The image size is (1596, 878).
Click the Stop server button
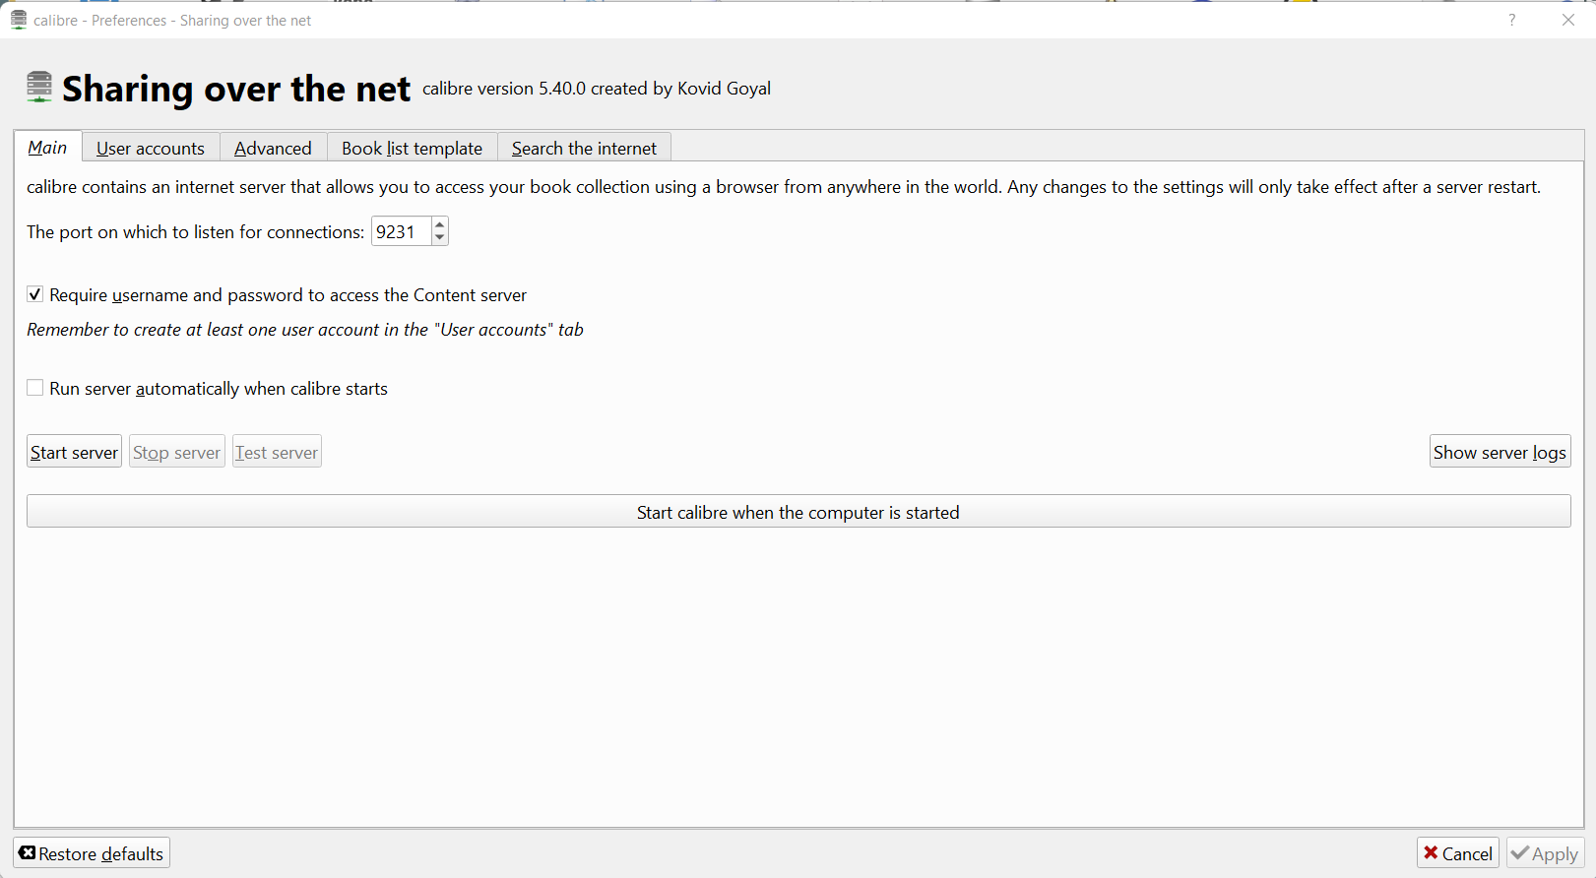(177, 452)
